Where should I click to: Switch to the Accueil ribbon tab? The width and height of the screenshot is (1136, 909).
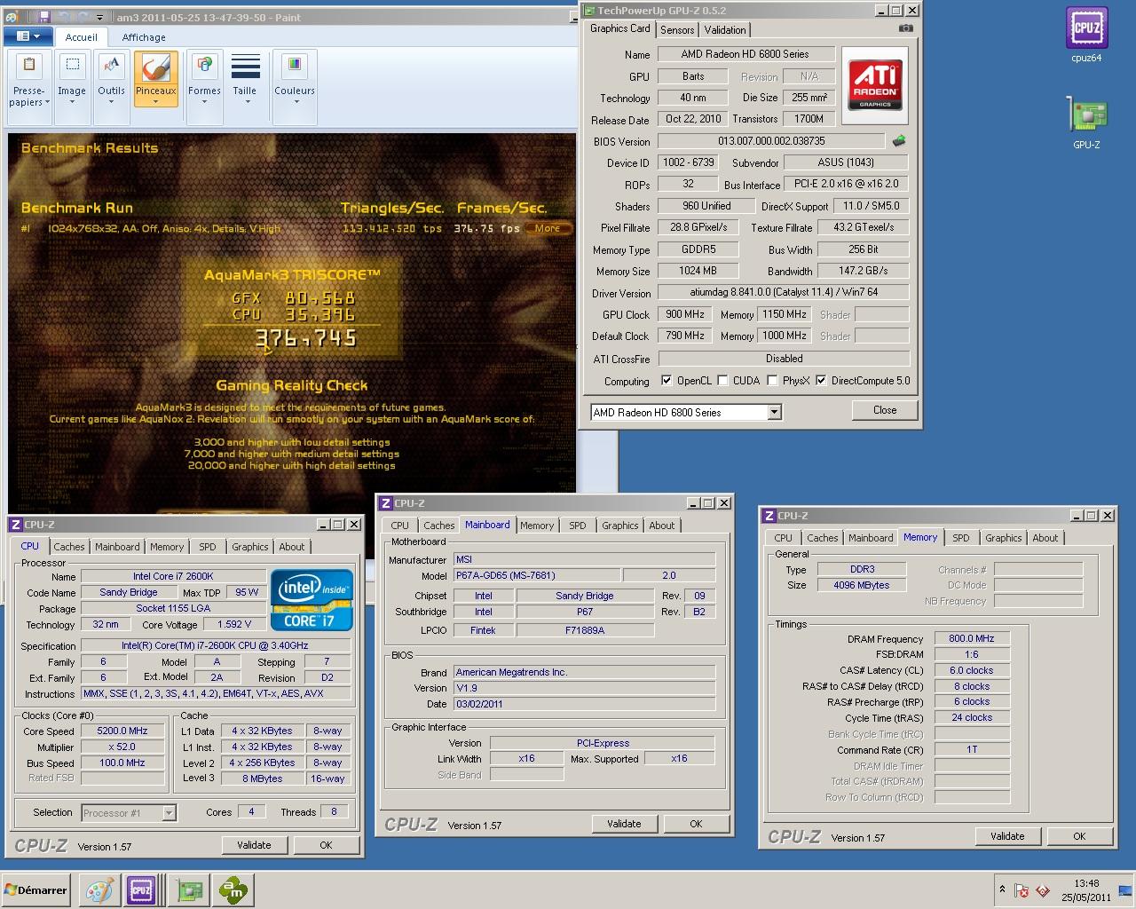[82, 37]
